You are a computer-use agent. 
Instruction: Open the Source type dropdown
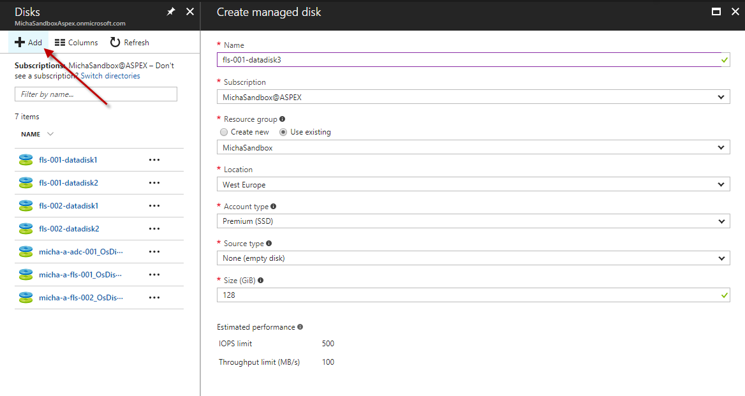[473, 258]
